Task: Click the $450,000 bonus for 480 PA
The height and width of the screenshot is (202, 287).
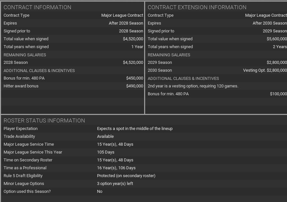Action: point(134,78)
